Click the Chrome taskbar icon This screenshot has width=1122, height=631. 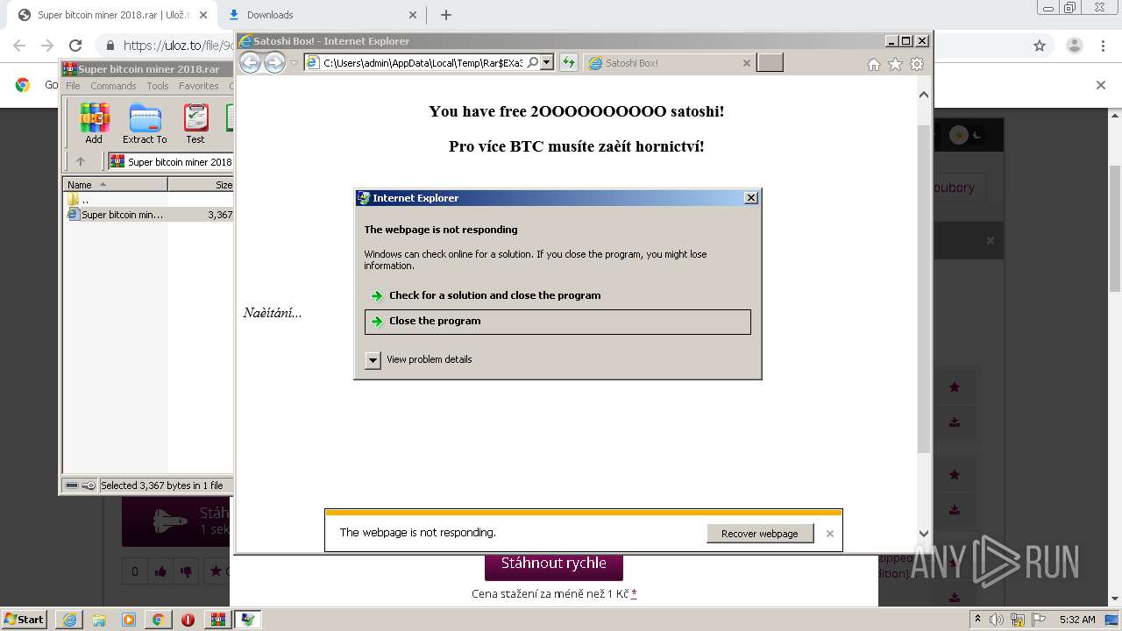pos(158,620)
